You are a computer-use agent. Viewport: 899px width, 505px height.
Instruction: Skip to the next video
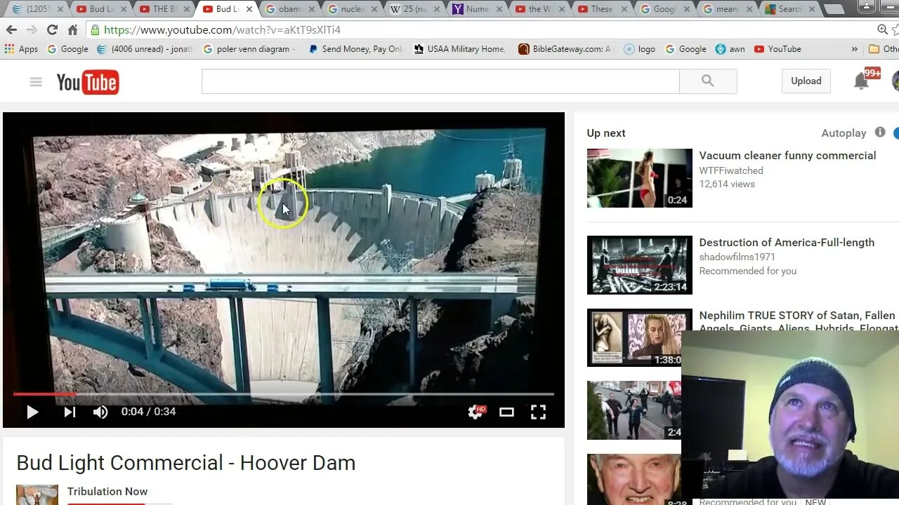[70, 412]
